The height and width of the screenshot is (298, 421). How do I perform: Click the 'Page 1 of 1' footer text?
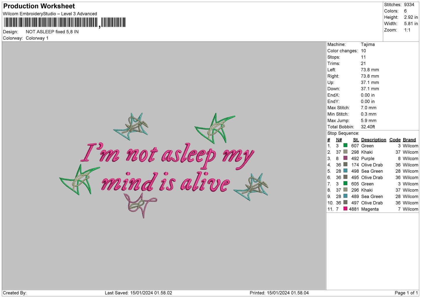406,293
